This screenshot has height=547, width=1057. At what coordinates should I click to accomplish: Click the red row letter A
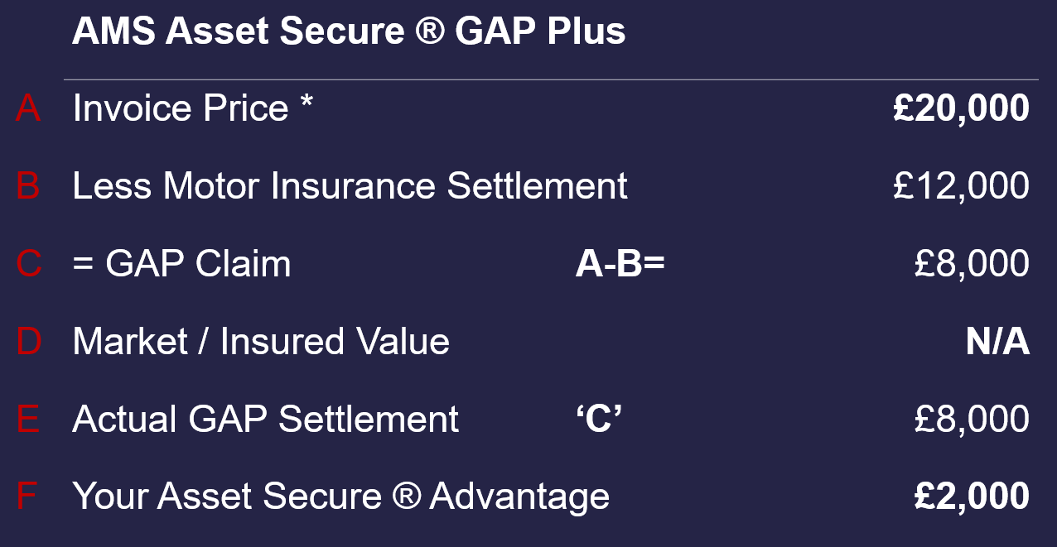[27, 108]
